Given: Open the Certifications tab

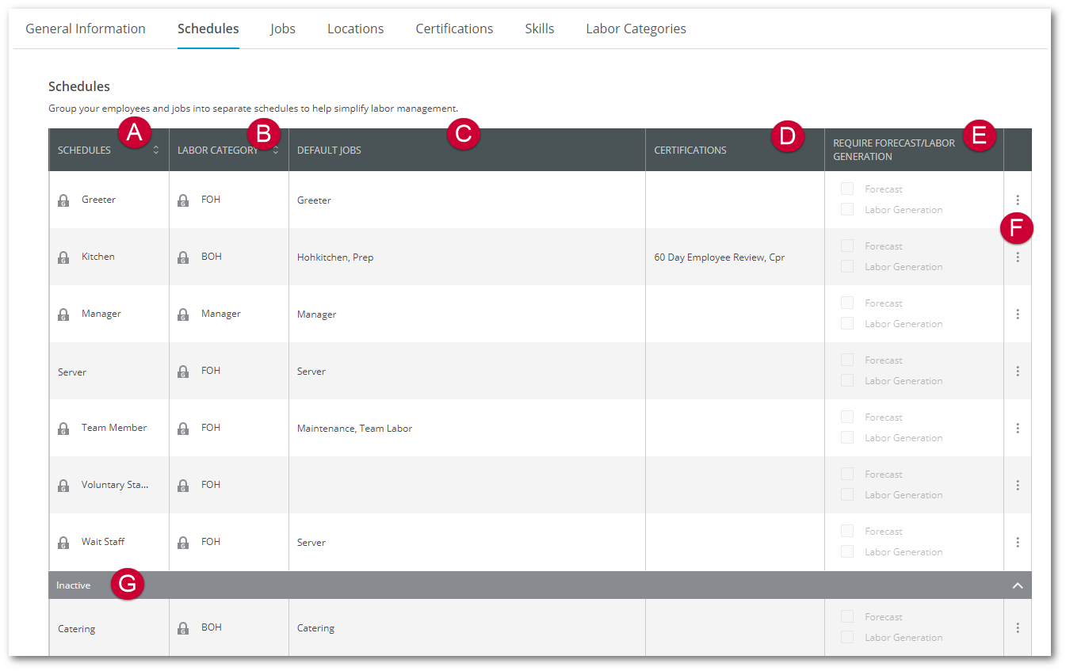Looking at the screenshot, I should [454, 29].
